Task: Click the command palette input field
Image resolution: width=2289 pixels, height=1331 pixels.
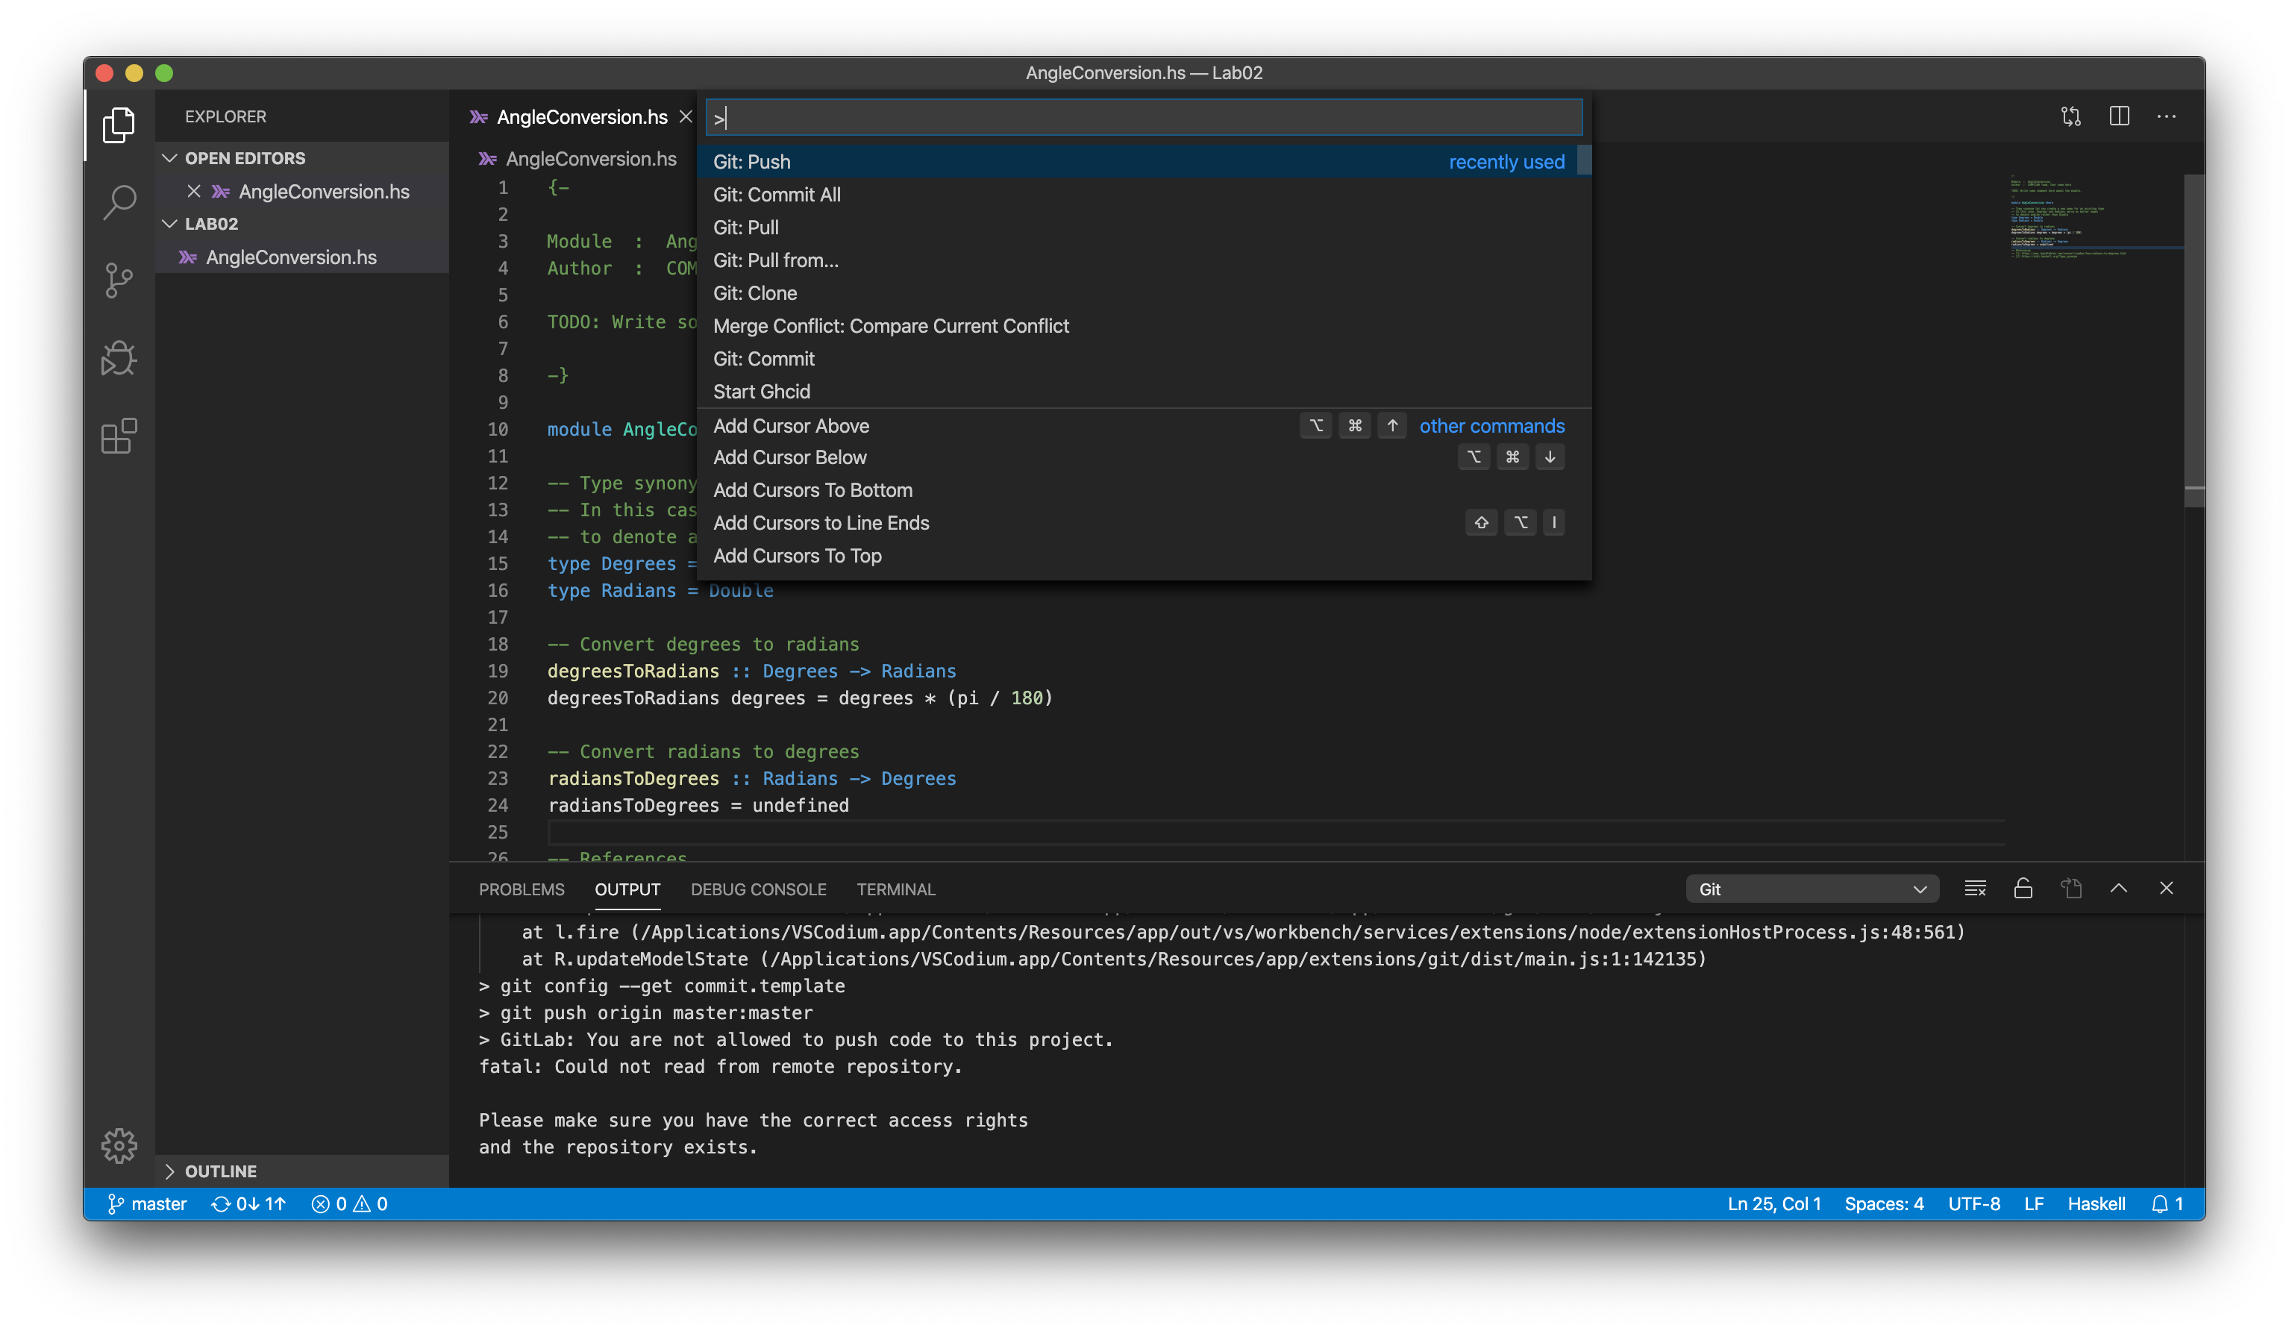Action: (x=1144, y=117)
